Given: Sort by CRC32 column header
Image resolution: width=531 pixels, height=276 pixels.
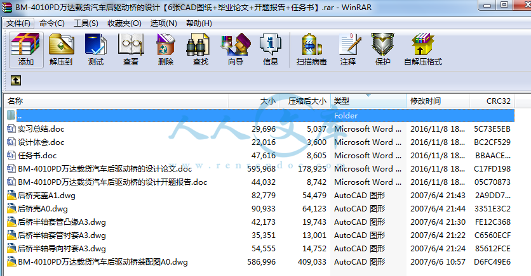Looking at the screenshot, I should (492, 101).
